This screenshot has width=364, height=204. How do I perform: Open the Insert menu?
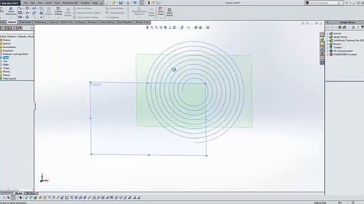48,3
